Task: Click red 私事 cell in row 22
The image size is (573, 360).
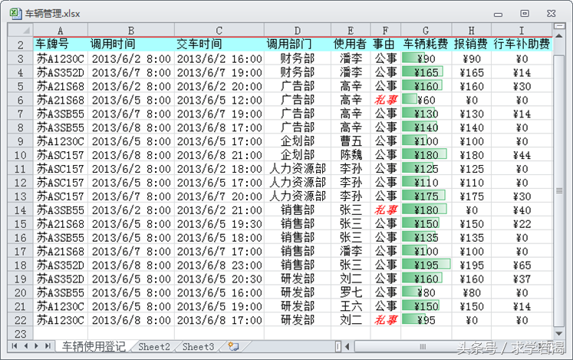Action: pyautogui.click(x=386, y=320)
